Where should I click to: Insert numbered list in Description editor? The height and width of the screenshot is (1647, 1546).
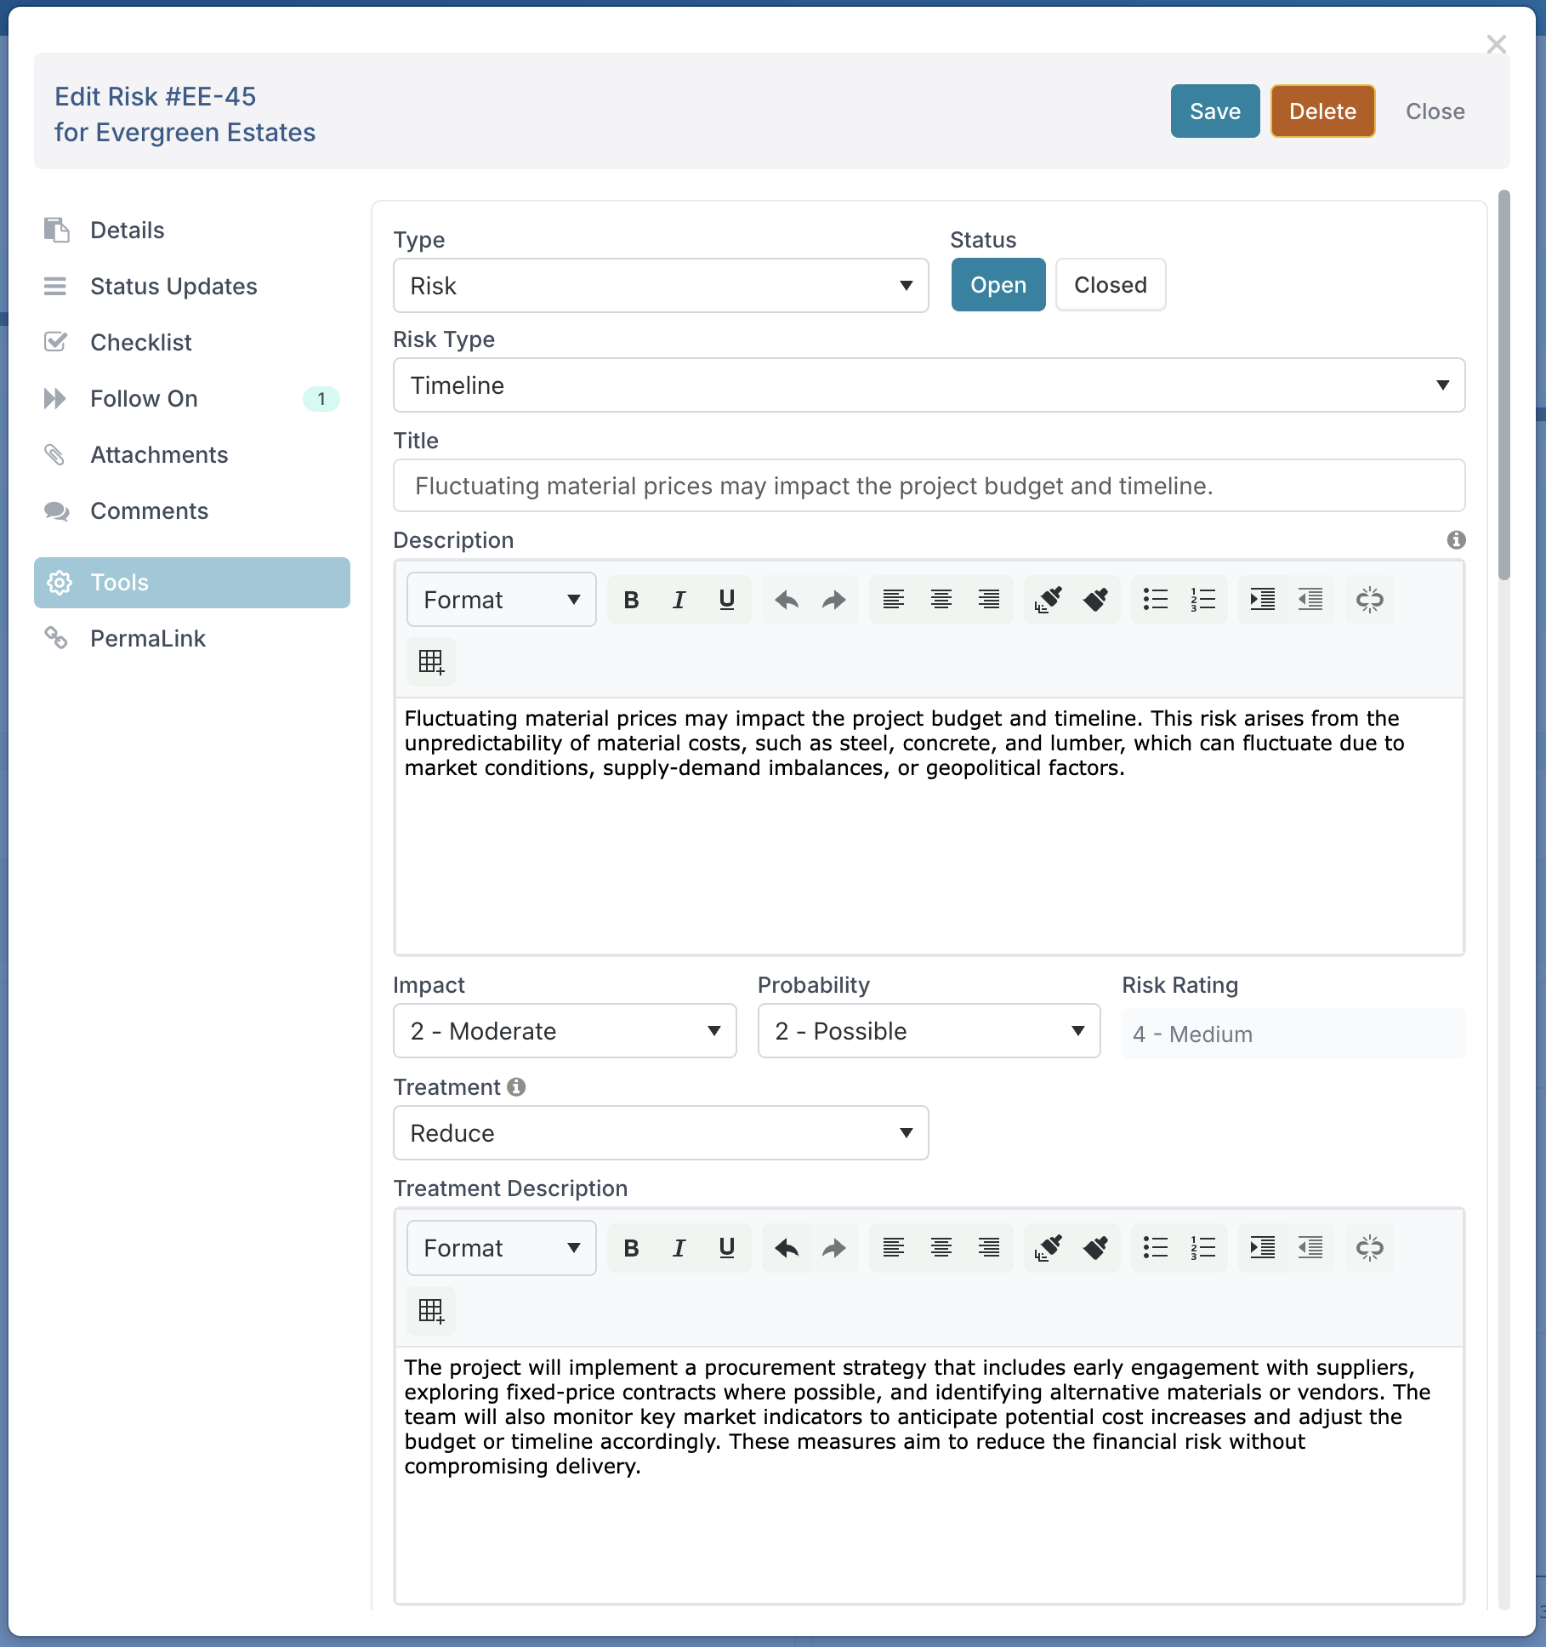1202,600
